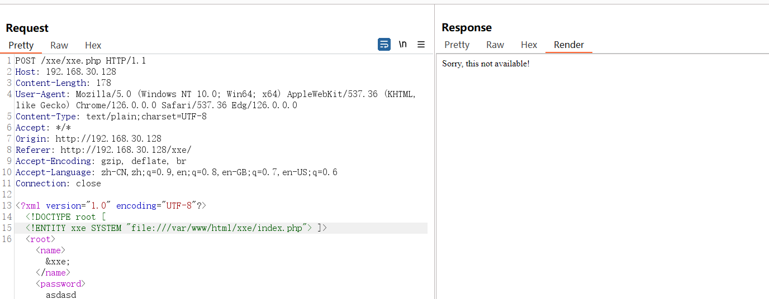The width and height of the screenshot is (769, 299).
Task: Click the Host header line
Action: tap(66, 71)
